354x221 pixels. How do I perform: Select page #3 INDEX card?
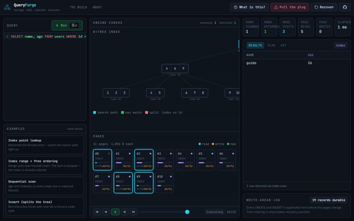[x=165, y=160]
